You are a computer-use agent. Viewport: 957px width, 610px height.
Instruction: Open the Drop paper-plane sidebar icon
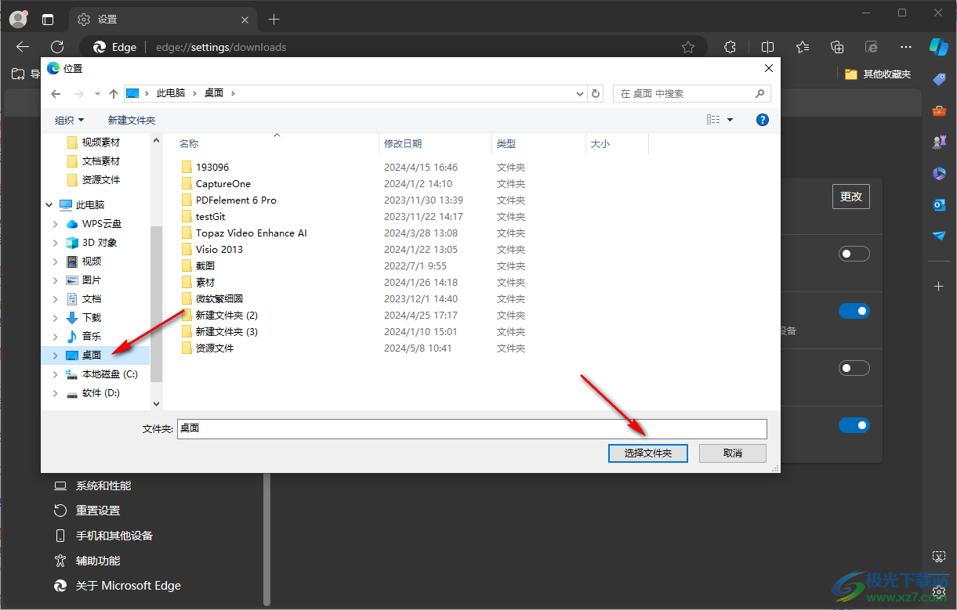939,236
